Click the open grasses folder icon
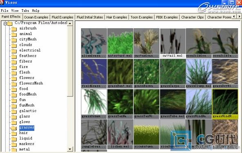The image size is (242, 153). (x=13, y=128)
